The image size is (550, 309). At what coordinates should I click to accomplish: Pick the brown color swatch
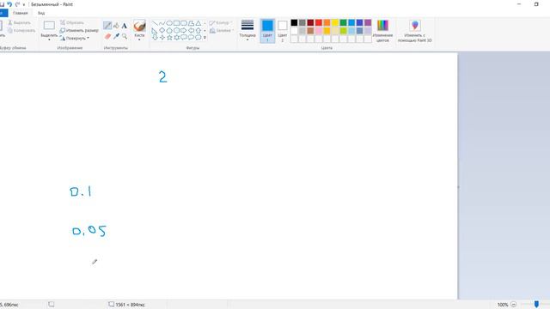pos(310,31)
